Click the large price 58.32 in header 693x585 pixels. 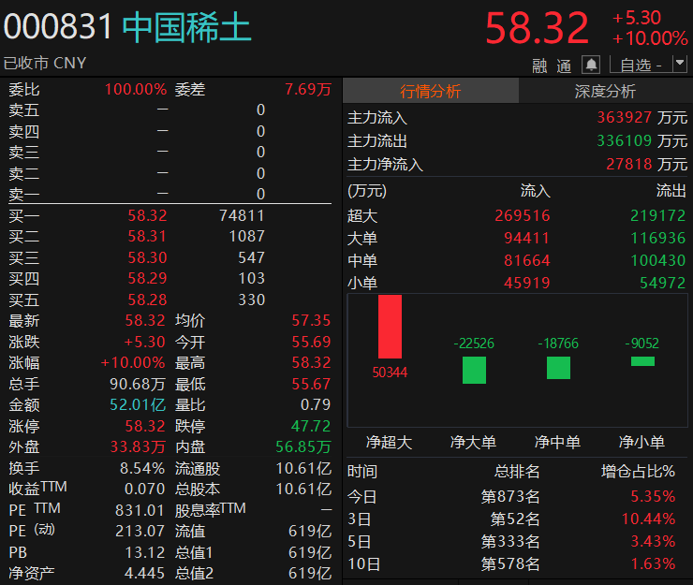tap(537, 28)
